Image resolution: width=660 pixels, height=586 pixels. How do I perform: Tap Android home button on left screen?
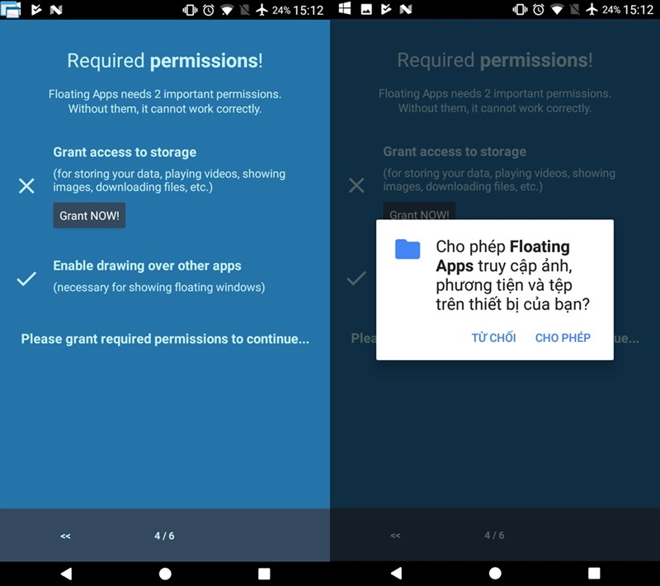coord(165,574)
